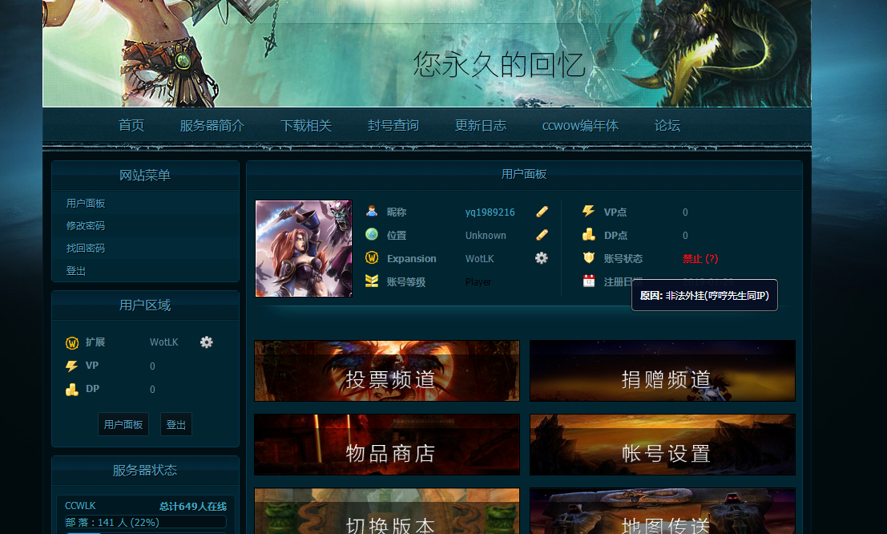
Task: Open the 投票频道 banner
Action: click(387, 371)
